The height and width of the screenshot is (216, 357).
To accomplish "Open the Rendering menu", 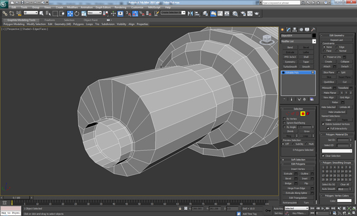I will pos(121,7).
